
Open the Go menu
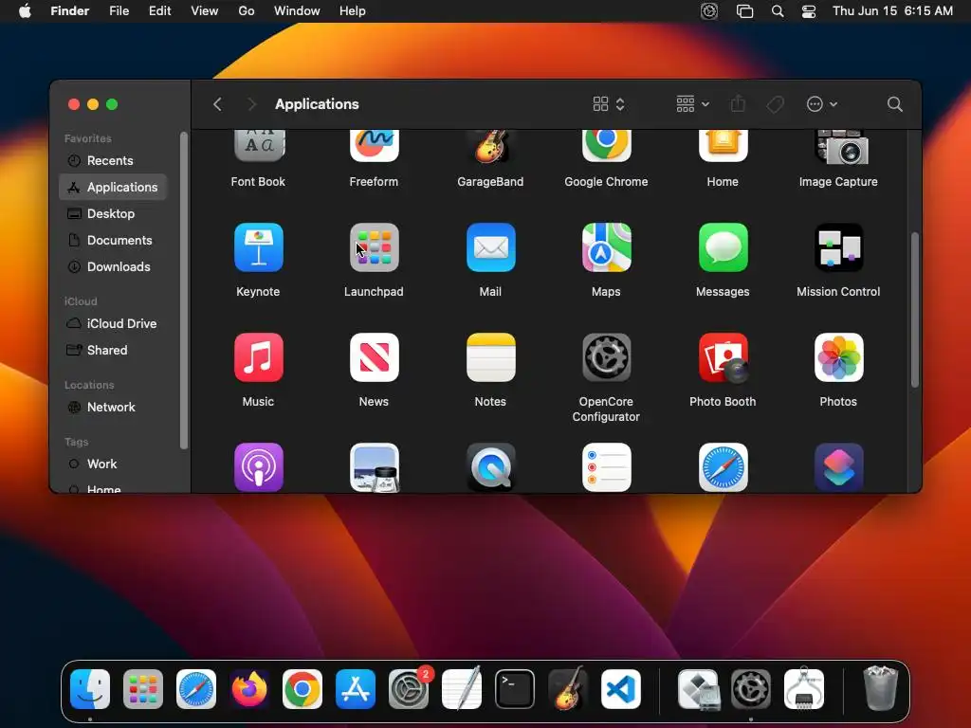pyautogui.click(x=247, y=11)
